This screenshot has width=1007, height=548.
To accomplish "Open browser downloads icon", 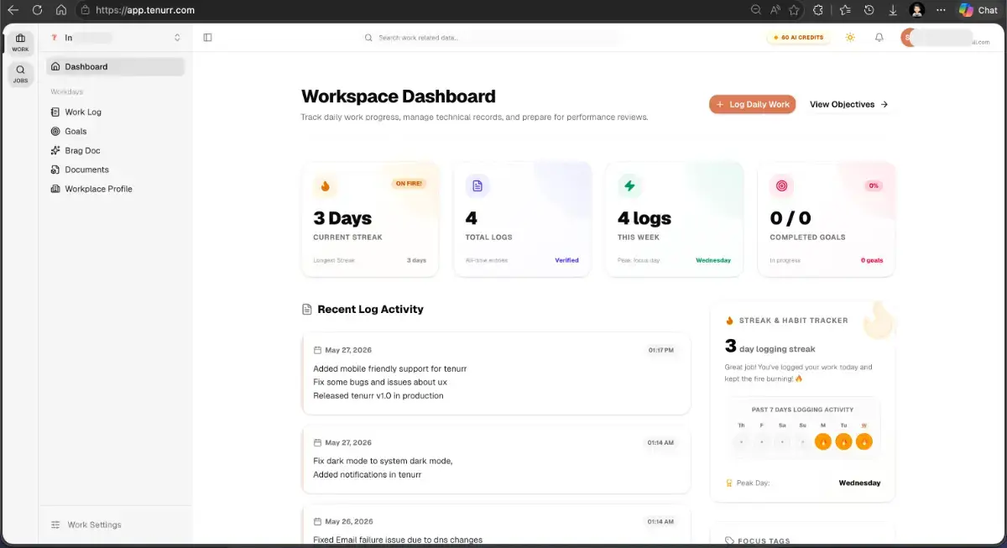I will pyautogui.click(x=893, y=10).
